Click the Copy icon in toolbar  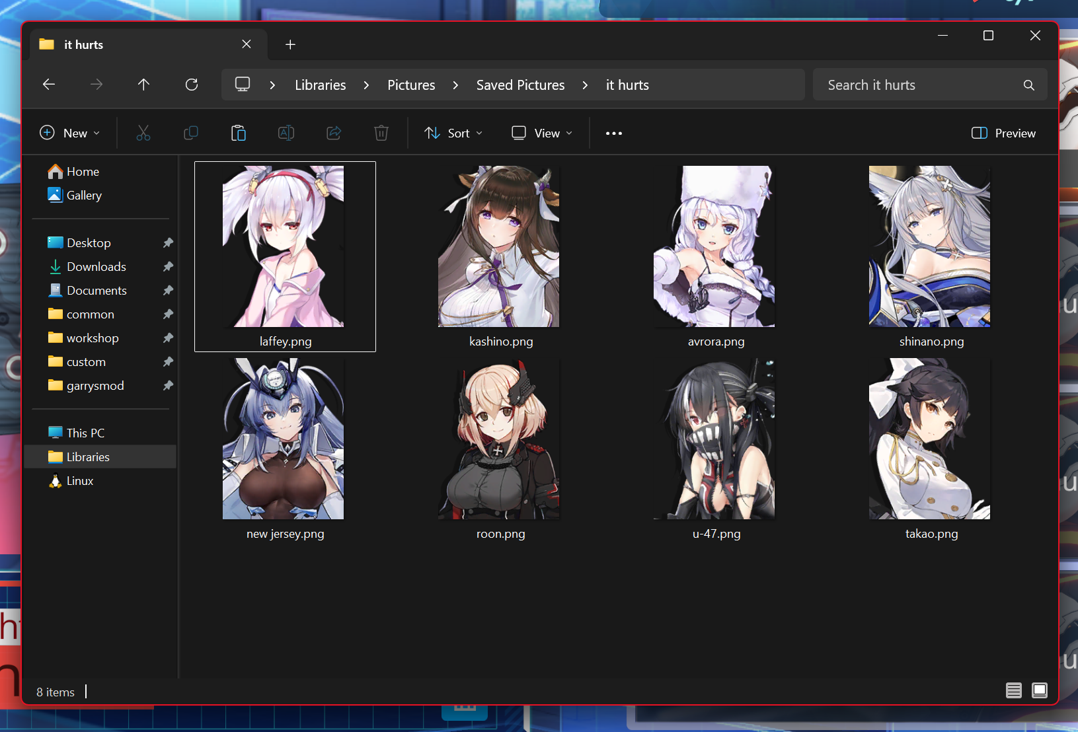click(191, 133)
